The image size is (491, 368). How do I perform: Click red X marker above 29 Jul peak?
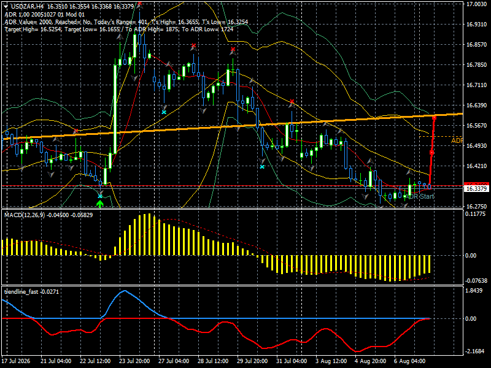[233, 50]
